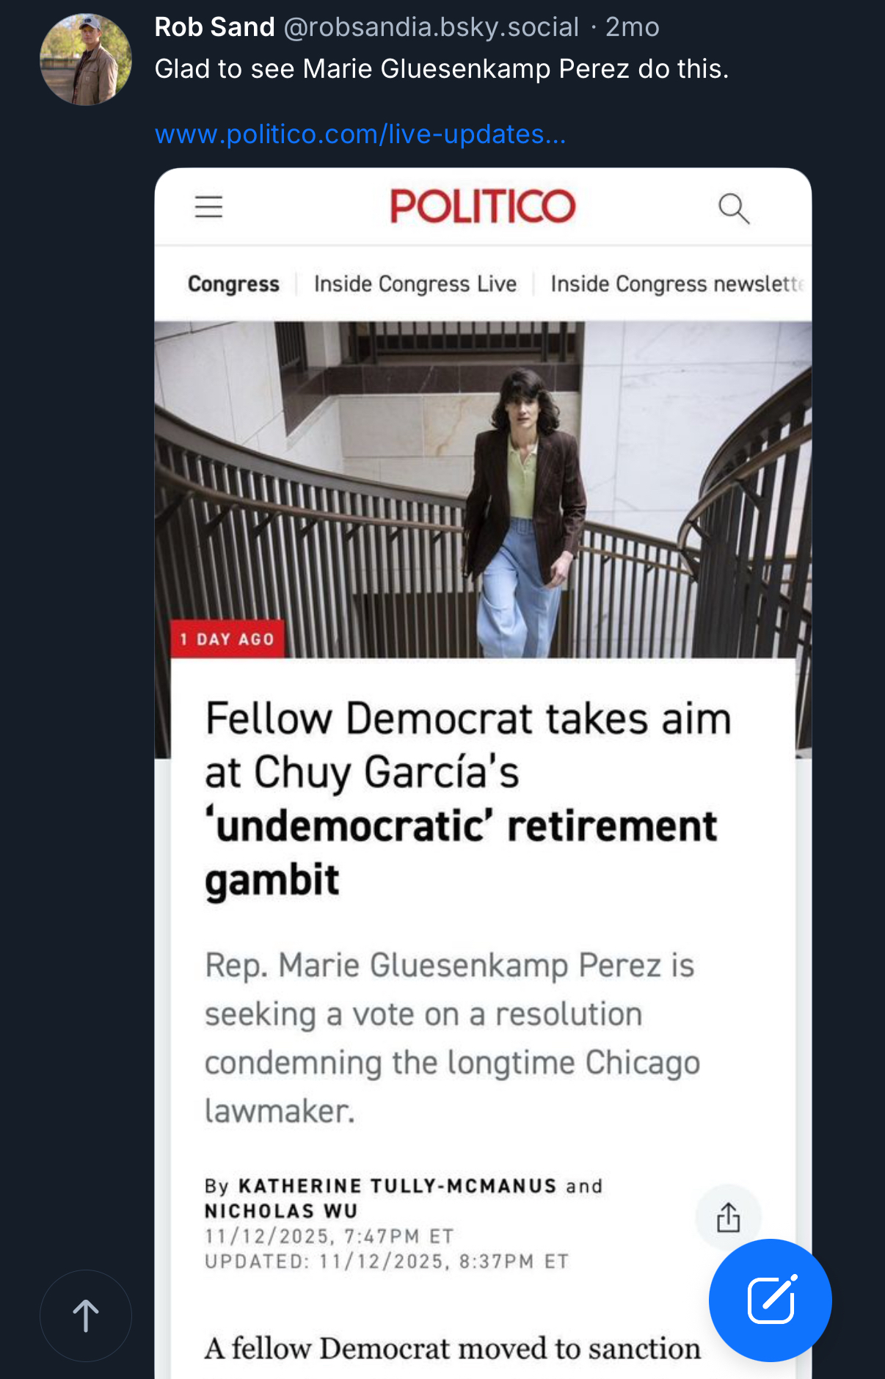The width and height of the screenshot is (885, 1379).
Task: Click the 'Glad to see Marie Gluesenkamp Perez' post text
Action: point(442,69)
